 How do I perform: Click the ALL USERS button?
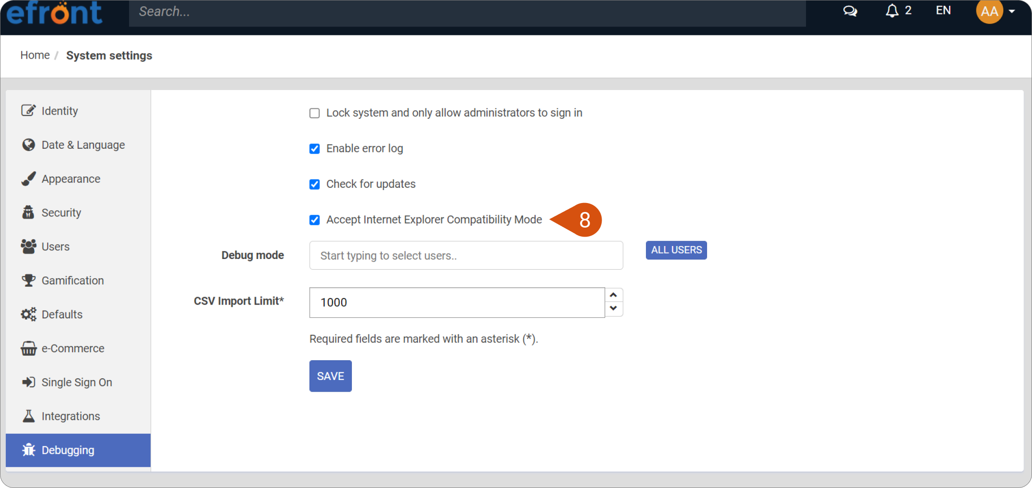pos(676,250)
